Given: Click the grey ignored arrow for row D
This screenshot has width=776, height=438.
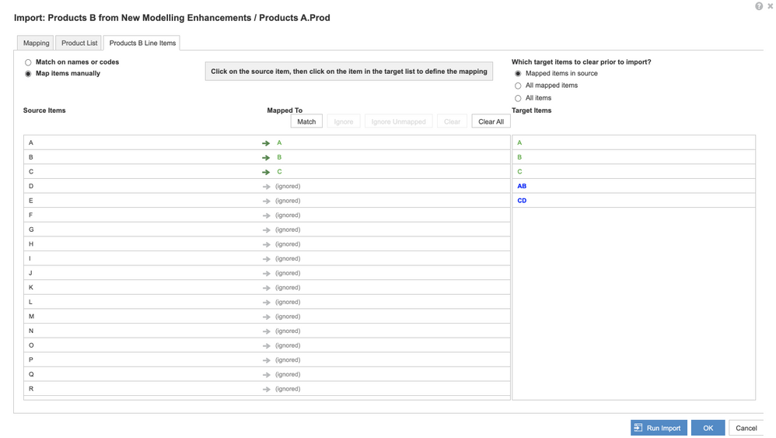Looking at the screenshot, I should pyautogui.click(x=267, y=187).
